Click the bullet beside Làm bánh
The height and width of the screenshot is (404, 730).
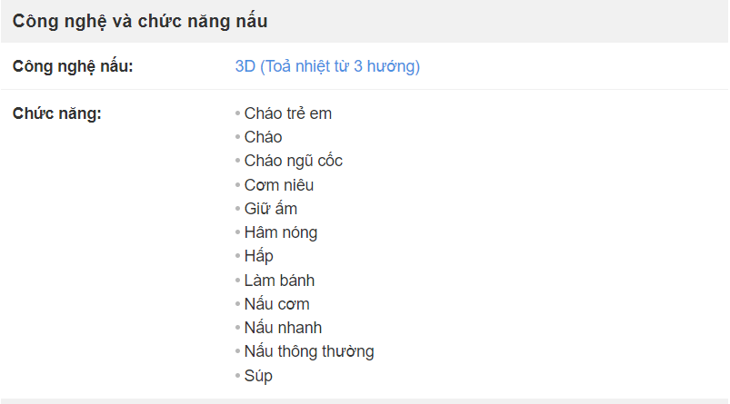(x=237, y=280)
